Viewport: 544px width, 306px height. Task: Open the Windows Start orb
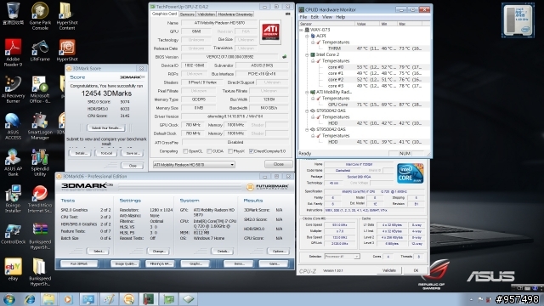pyautogui.click(x=9, y=299)
